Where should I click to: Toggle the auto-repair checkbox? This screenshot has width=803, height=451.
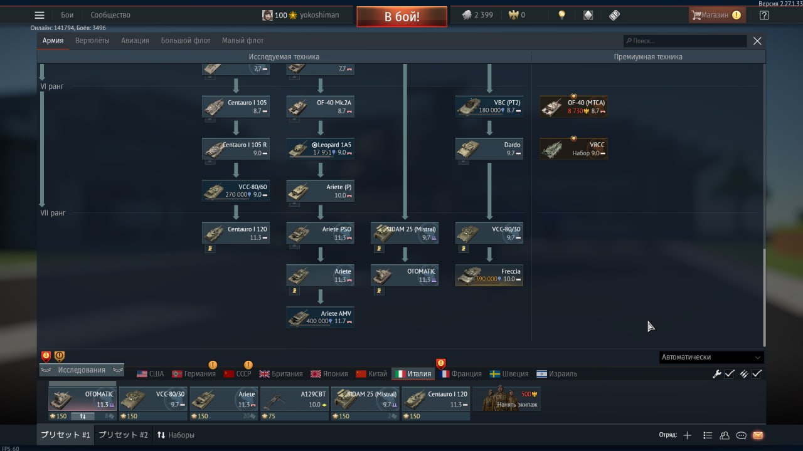[x=730, y=374]
